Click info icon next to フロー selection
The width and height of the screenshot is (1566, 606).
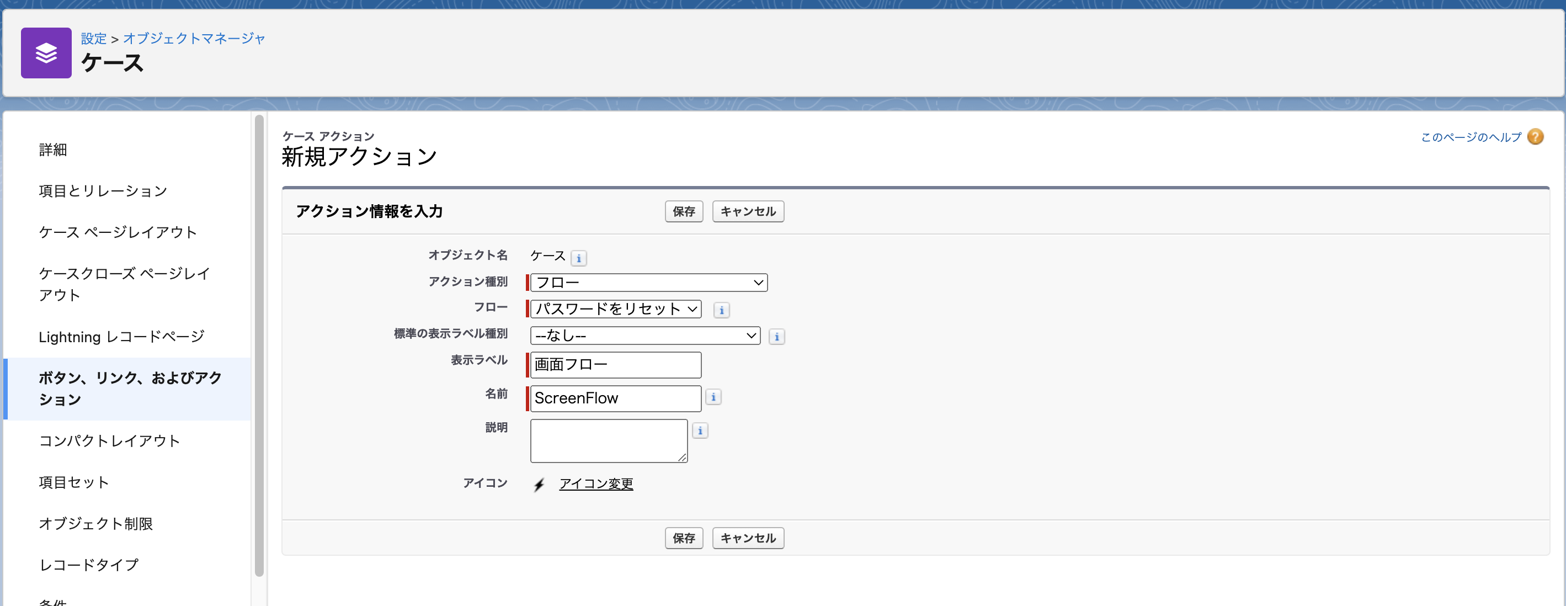coord(722,311)
